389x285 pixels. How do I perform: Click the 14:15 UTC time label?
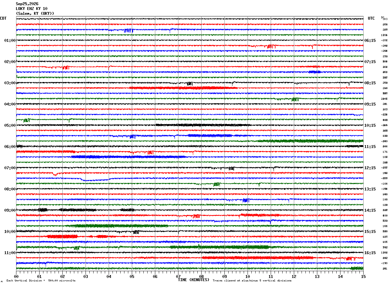pos(370,210)
